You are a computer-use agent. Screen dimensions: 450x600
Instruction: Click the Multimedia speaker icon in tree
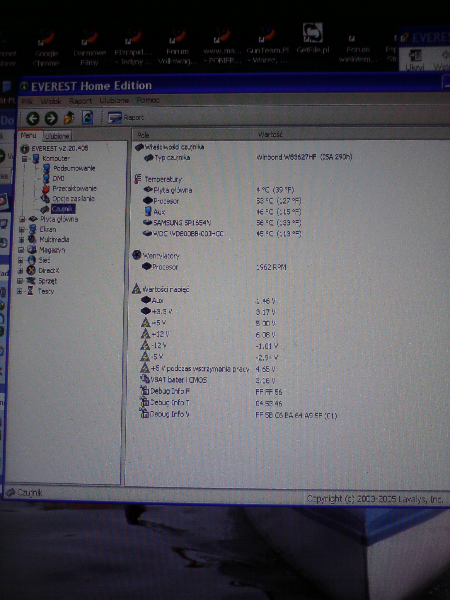[32, 239]
